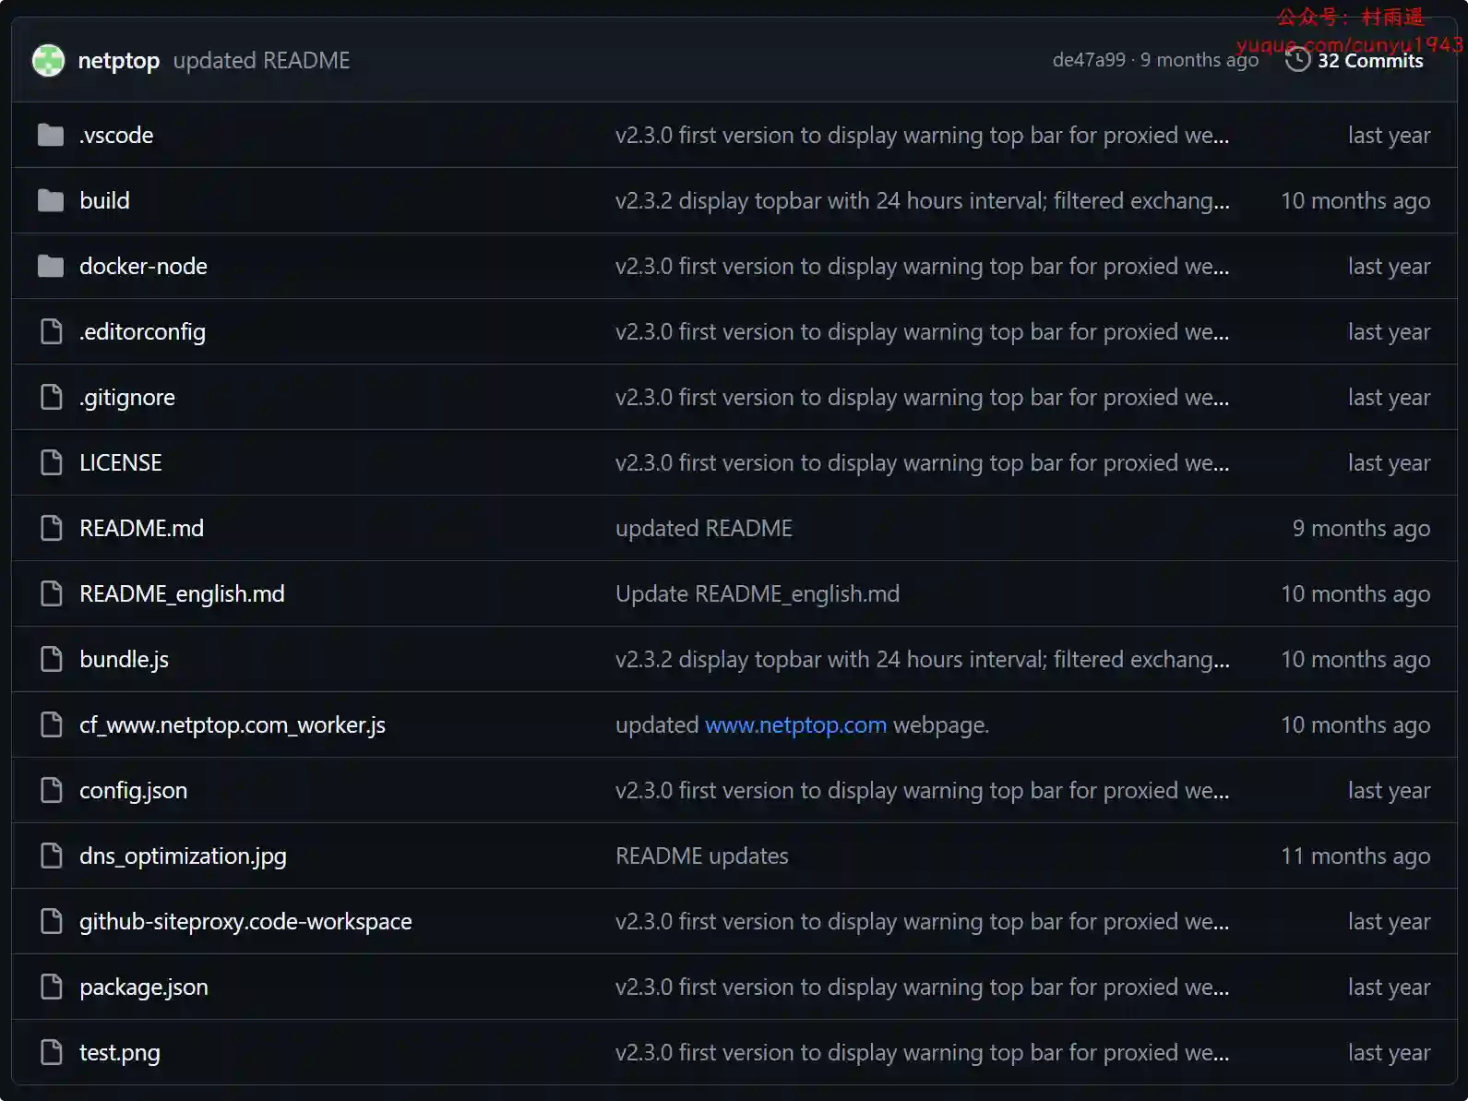
Task: Click the docker-node folder icon
Action: coord(51,267)
